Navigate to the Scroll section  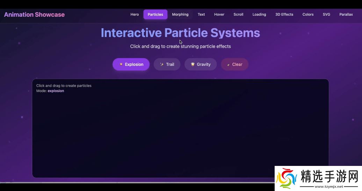coord(238,15)
